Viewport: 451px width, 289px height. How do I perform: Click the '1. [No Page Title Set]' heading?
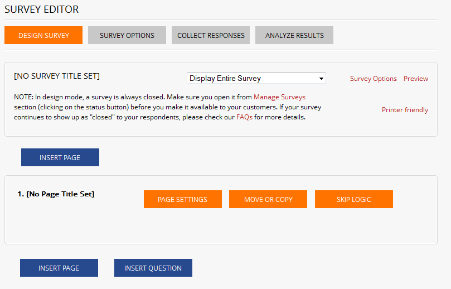pyautogui.click(x=56, y=194)
